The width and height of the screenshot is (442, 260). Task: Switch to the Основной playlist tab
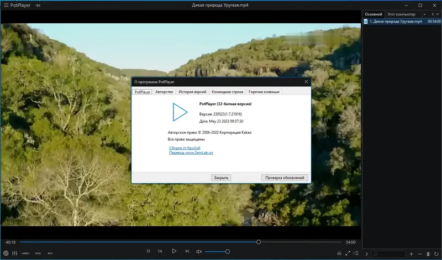click(373, 14)
